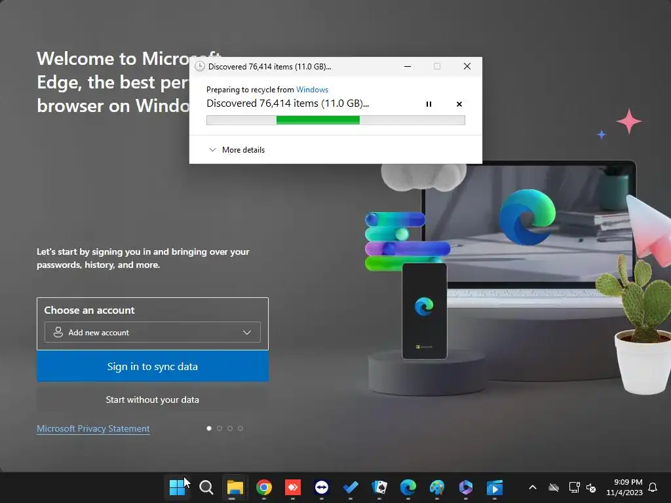Click the green recycle progress bar

[x=335, y=121]
